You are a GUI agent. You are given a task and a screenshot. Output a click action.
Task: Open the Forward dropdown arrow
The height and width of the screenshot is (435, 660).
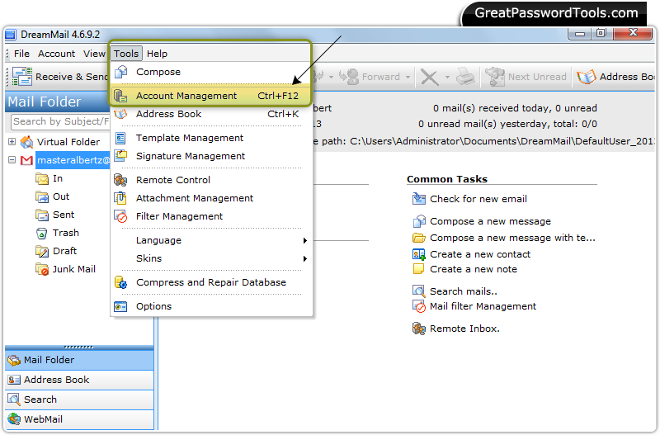(x=408, y=77)
